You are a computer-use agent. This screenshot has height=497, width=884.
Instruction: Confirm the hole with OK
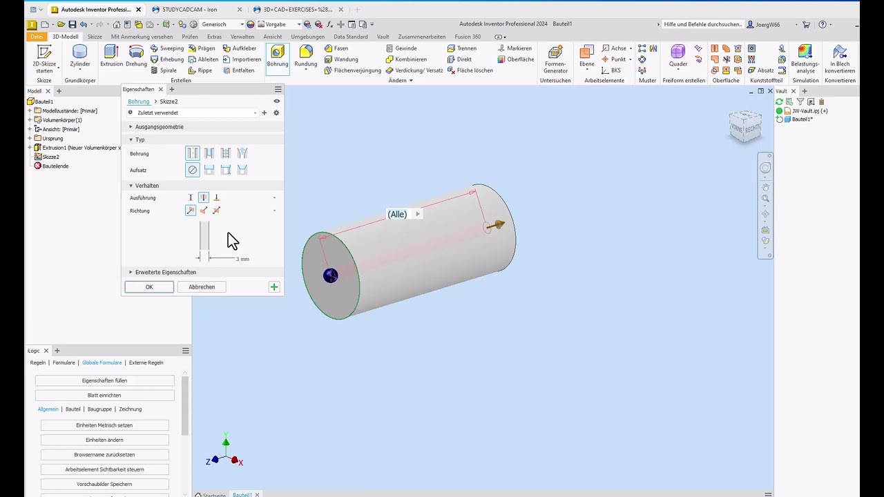coord(149,287)
